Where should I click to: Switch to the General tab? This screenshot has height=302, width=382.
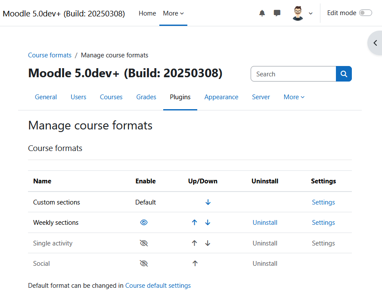[x=46, y=97]
